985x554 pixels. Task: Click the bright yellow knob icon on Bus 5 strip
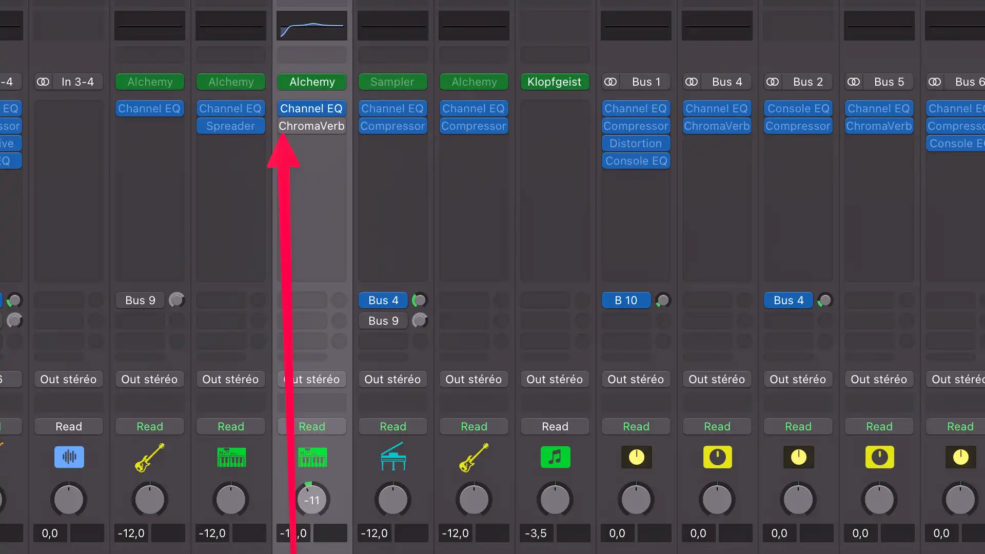879,457
